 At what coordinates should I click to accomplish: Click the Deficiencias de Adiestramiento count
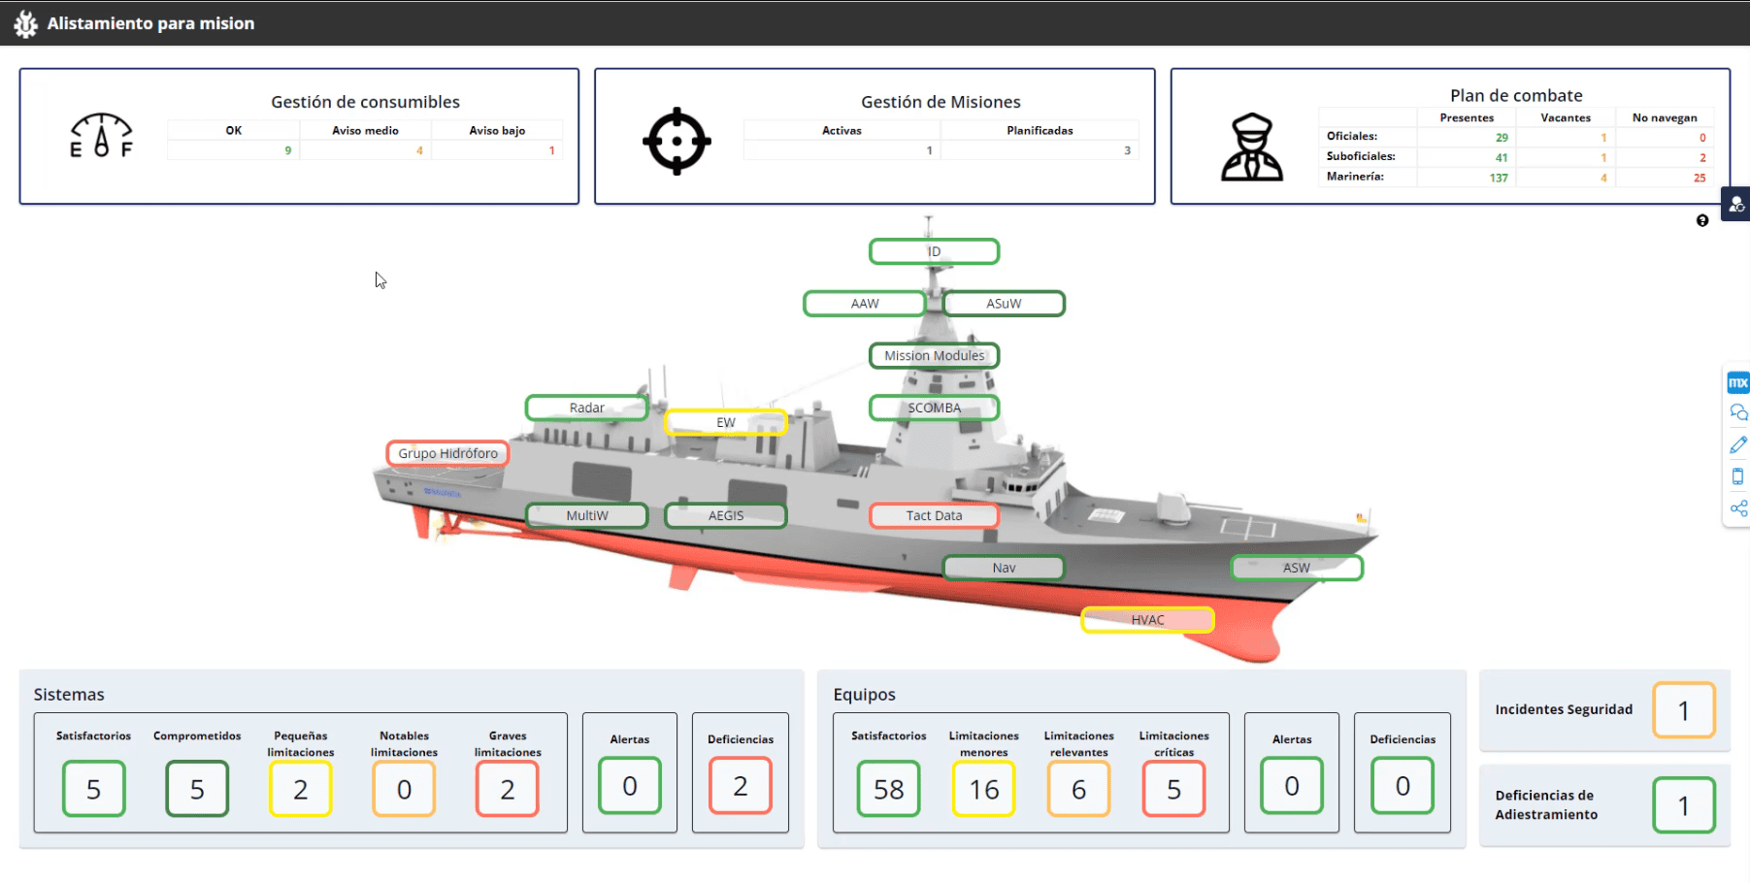point(1683,805)
